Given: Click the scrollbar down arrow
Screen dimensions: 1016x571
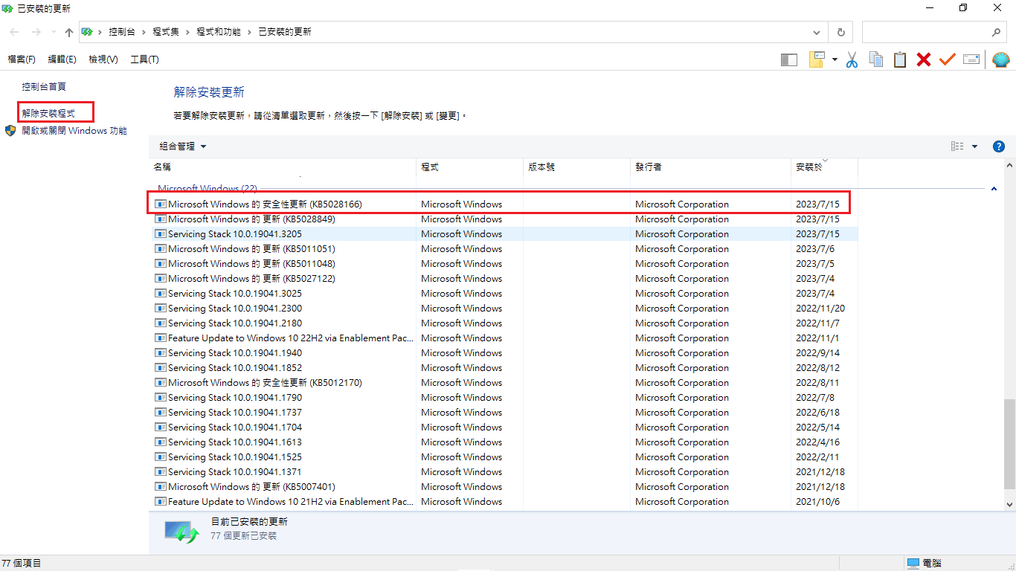Looking at the screenshot, I should (1009, 504).
